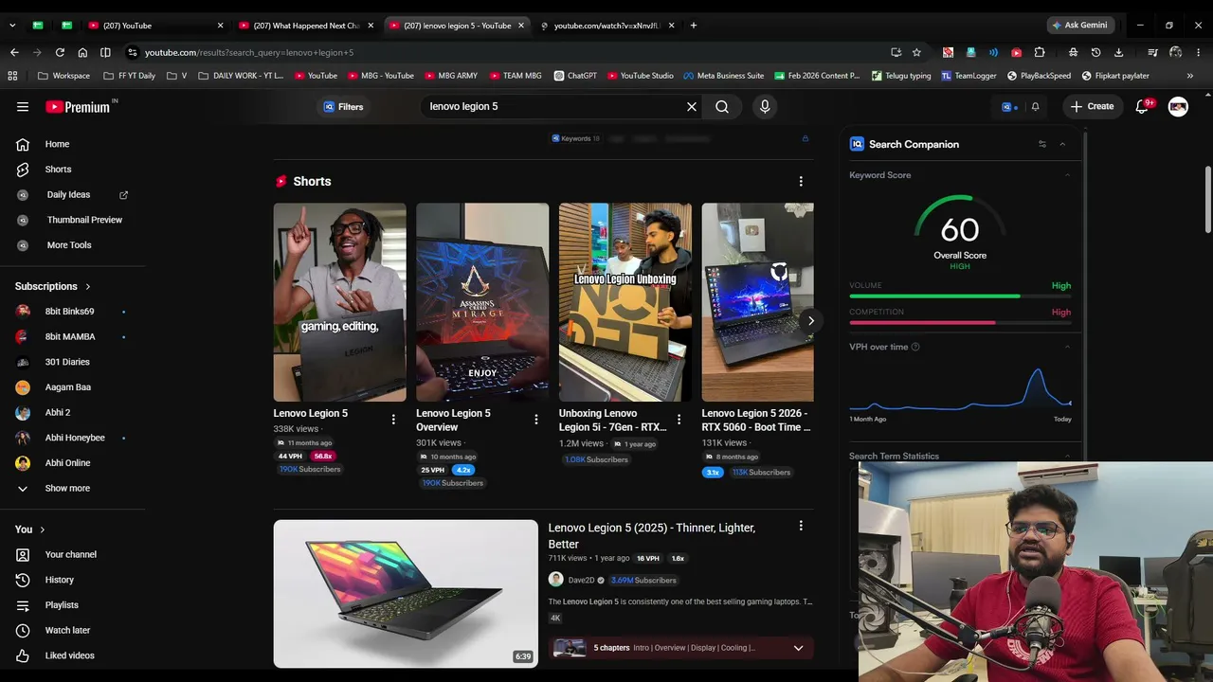Open options for Shorts shelf

tap(801, 182)
